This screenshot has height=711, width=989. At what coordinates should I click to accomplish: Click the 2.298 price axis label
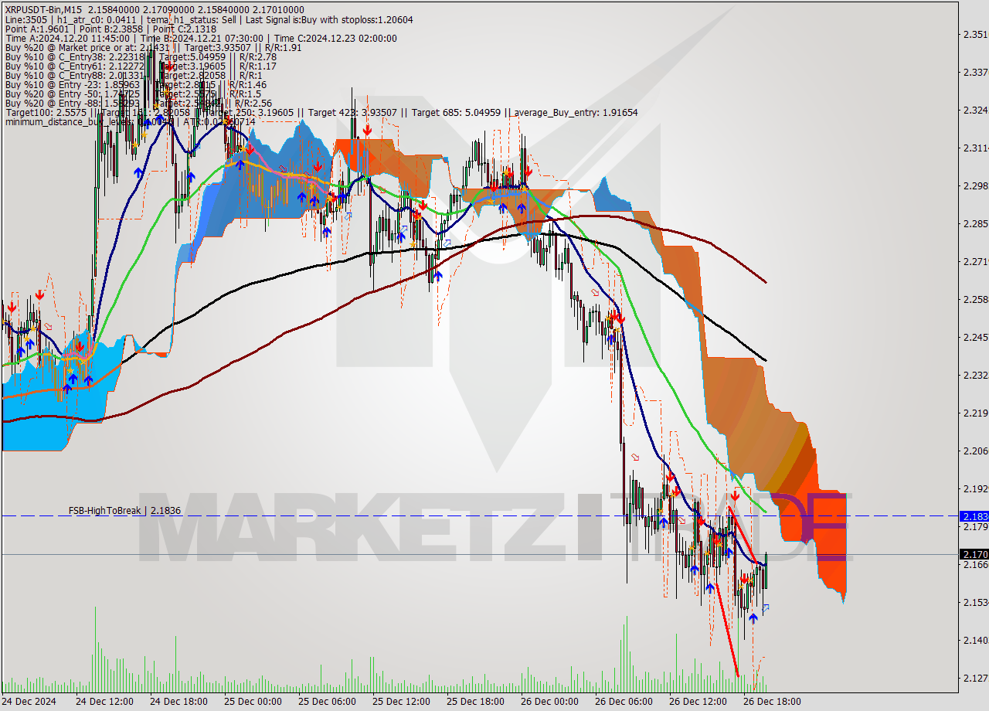point(975,185)
